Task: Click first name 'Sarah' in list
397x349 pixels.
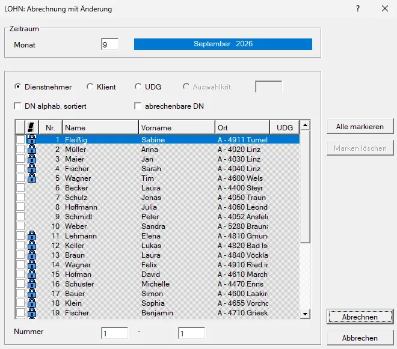Action: [151, 168]
